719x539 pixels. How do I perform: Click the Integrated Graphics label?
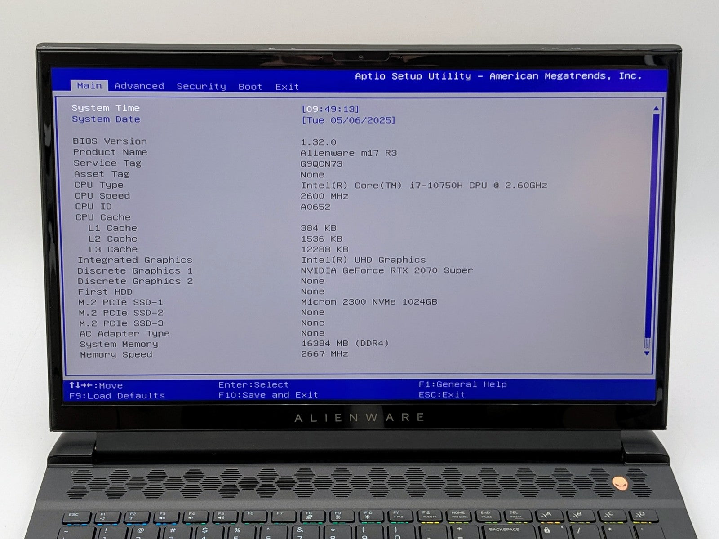pyautogui.click(x=135, y=260)
